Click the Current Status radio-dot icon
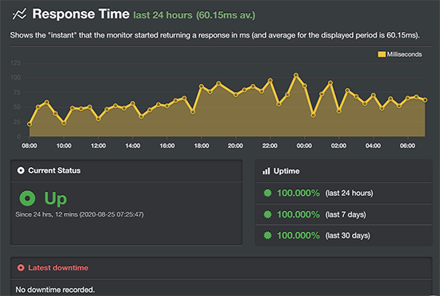The image size is (440, 296). click(21, 170)
